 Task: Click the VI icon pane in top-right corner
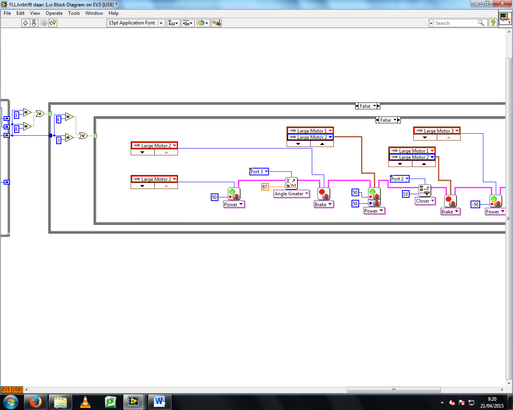pos(505,18)
